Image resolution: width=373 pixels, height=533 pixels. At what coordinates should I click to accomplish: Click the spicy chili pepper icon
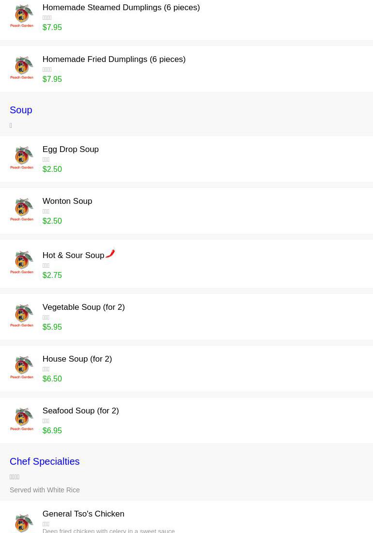(x=110, y=253)
